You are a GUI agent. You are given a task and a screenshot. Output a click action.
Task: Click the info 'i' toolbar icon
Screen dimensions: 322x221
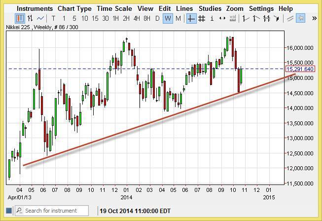coord(212,18)
